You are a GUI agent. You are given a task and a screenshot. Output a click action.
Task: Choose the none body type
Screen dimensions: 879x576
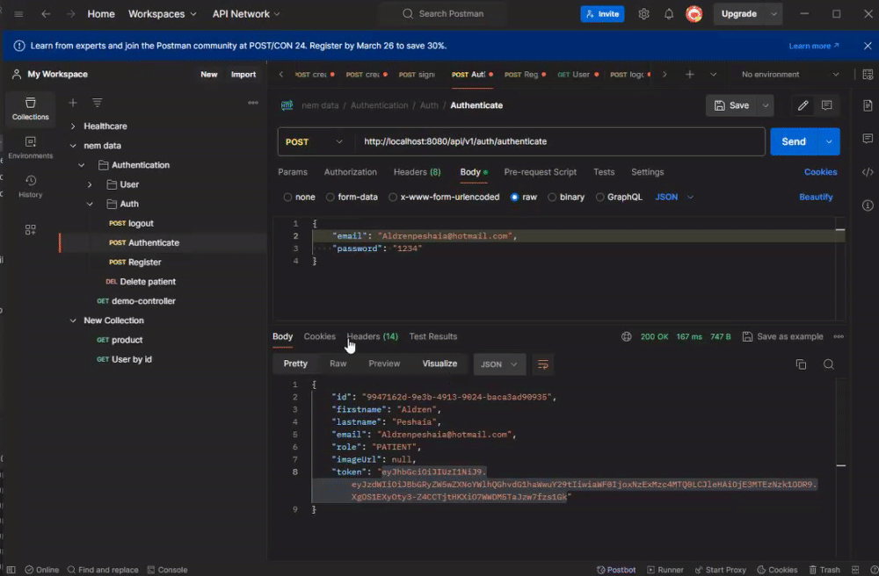pyautogui.click(x=287, y=198)
